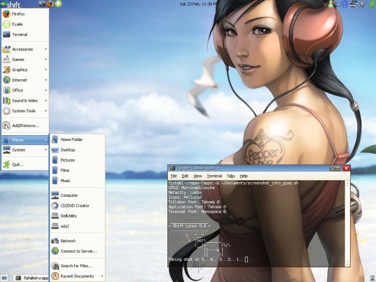This screenshot has width=376, height=282.
Task: Open the terminal File menu
Action: [x=174, y=176]
